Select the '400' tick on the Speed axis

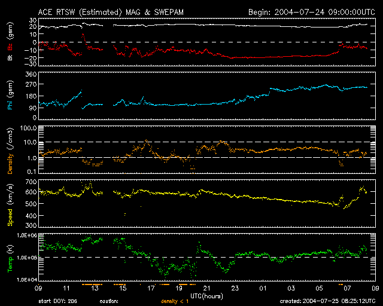click(x=31, y=216)
